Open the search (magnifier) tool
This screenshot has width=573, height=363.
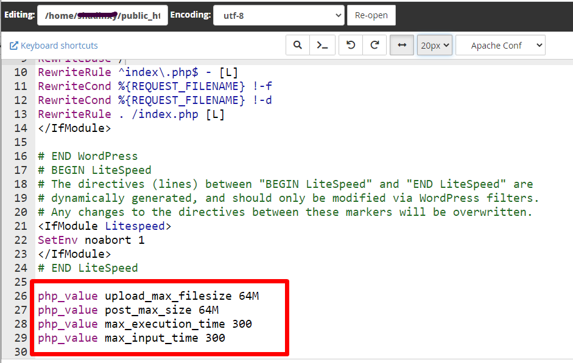(x=298, y=45)
